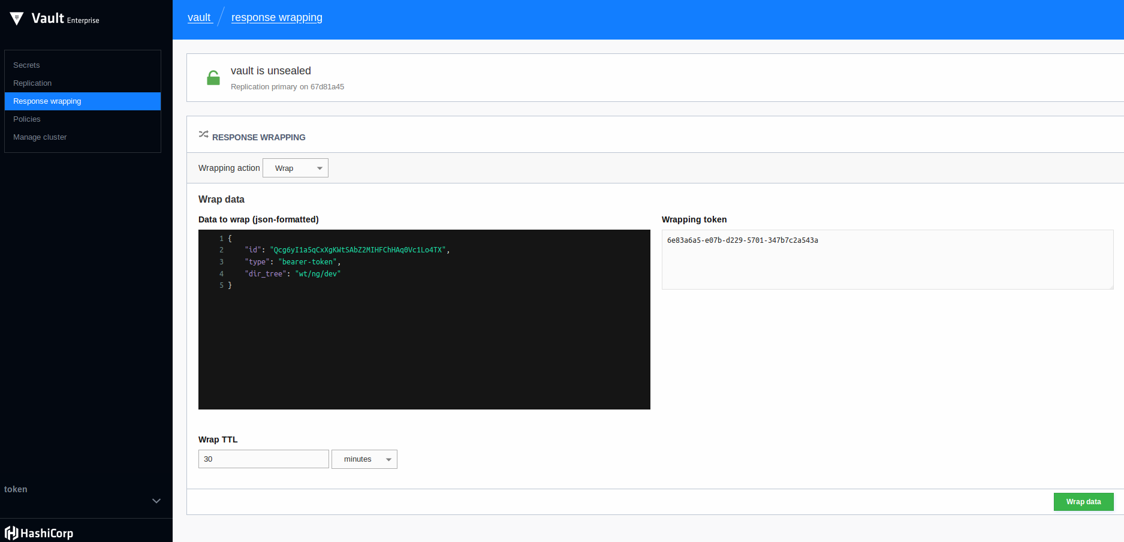Open Manage cluster in the sidebar
This screenshot has width=1124, height=542.
point(40,137)
